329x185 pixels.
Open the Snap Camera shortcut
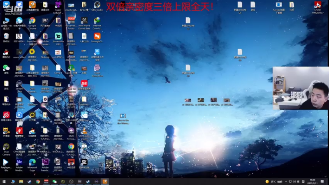pos(6,149)
